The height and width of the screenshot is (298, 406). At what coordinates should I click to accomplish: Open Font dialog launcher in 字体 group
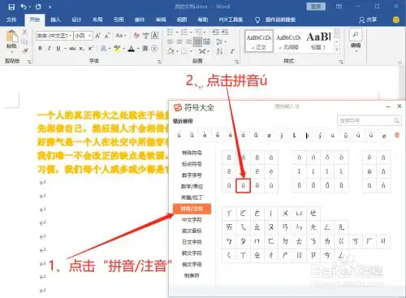pos(159,62)
